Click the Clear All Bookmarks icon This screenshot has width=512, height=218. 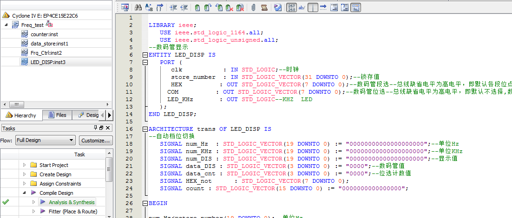tap(240, 7)
